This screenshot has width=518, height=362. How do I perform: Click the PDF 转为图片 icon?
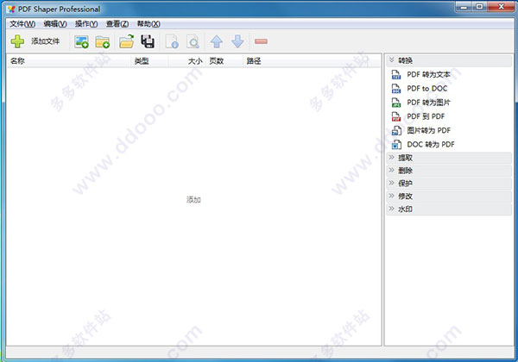396,103
